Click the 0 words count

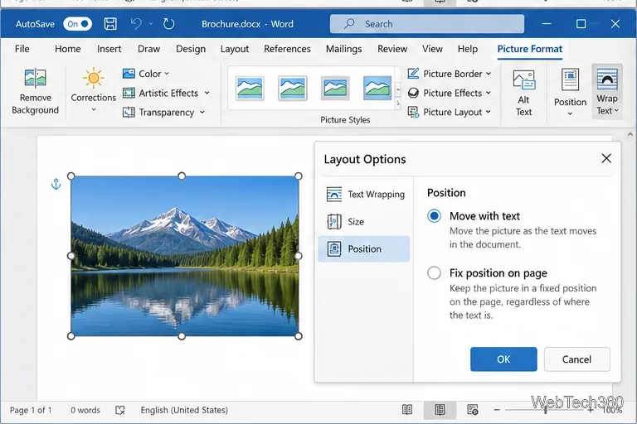[x=85, y=410]
